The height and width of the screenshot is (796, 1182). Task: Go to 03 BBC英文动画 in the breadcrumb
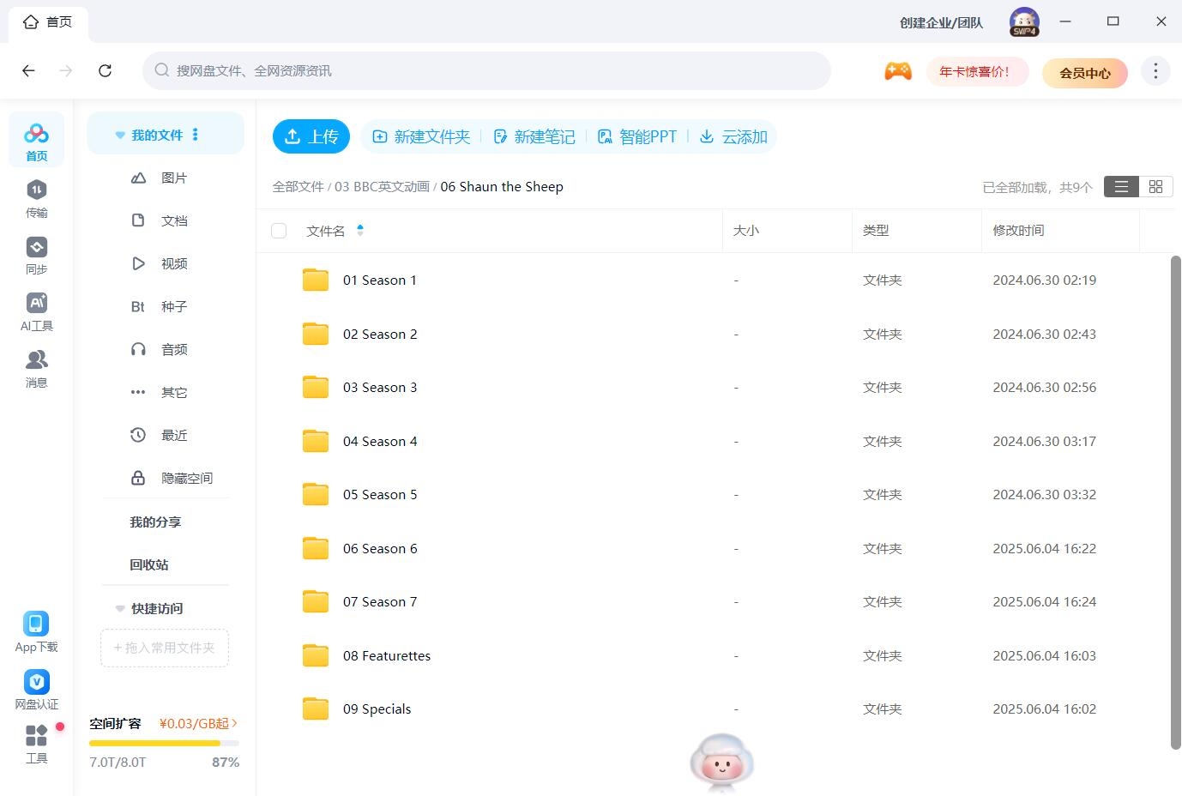382,187
